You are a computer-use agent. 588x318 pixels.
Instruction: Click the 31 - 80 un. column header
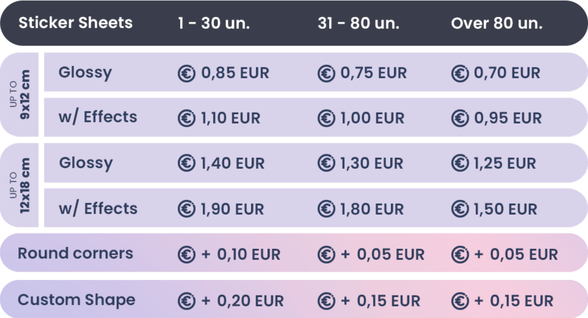pos(358,24)
